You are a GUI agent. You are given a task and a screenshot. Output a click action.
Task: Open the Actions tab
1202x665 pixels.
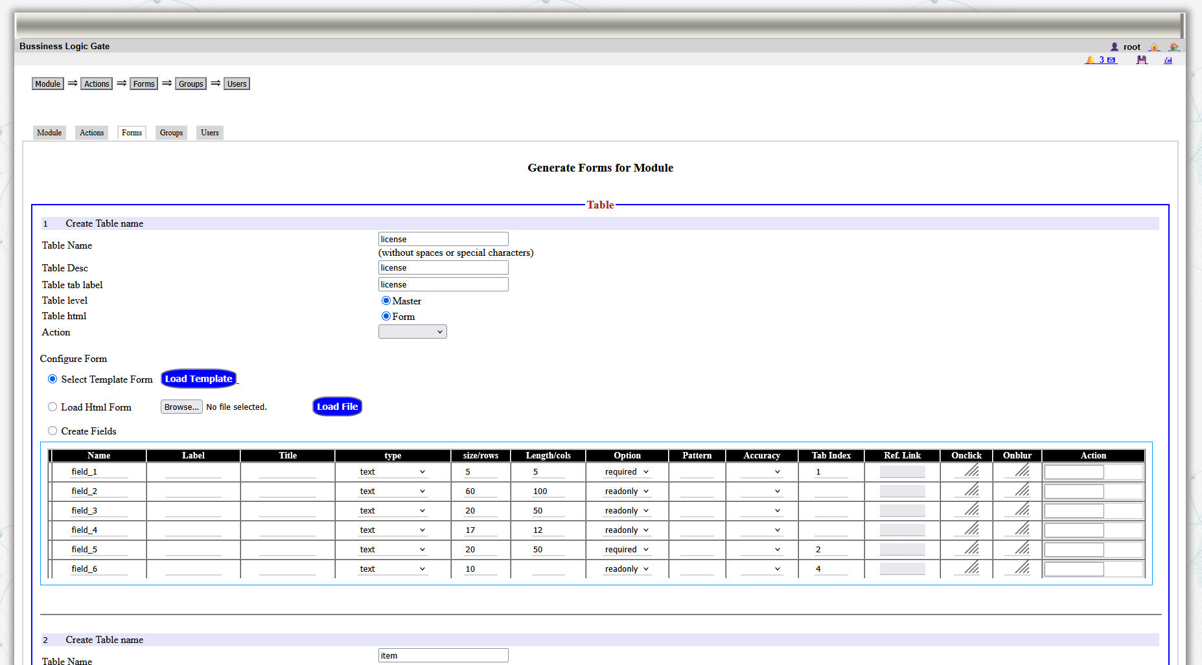coord(91,133)
